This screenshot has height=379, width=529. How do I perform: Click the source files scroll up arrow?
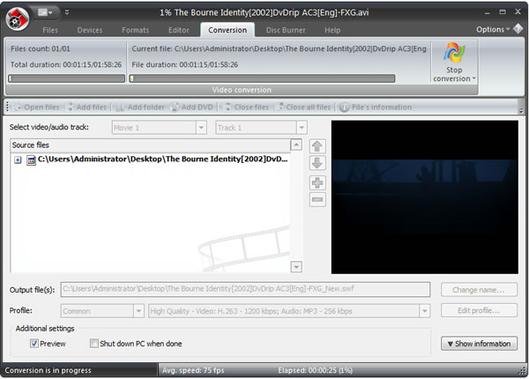pos(296,145)
